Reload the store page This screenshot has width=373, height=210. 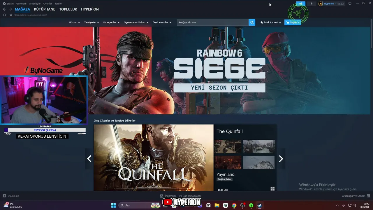[4, 15]
